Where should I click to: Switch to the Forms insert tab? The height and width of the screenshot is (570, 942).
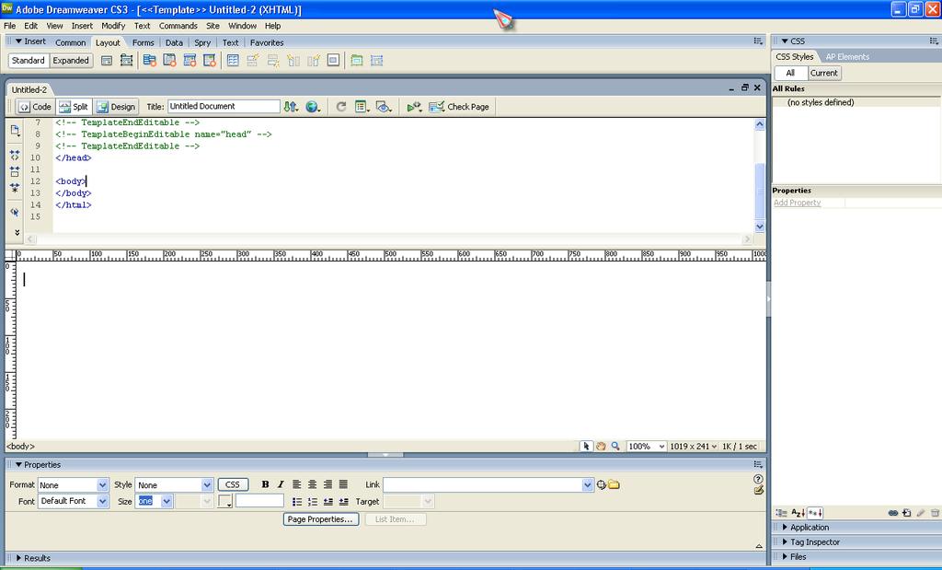pyautogui.click(x=143, y=42)
